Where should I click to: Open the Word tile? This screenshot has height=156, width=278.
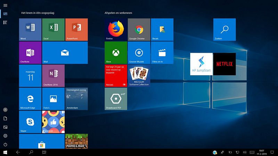(30, 29)
